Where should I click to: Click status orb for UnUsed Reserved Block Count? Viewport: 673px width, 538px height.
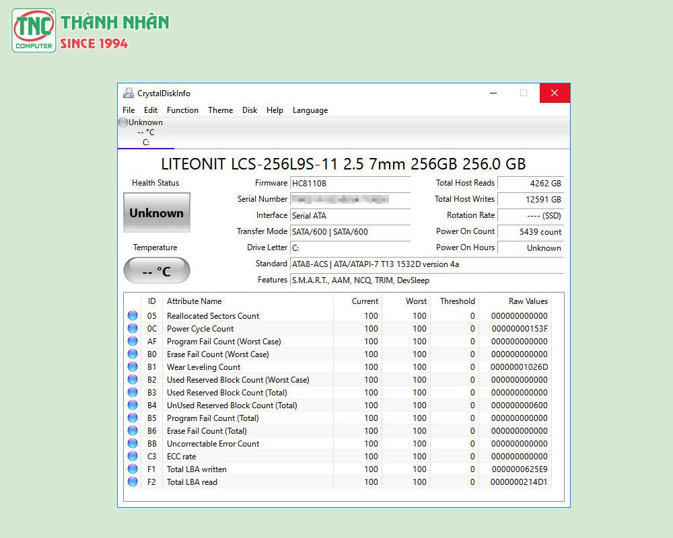133,405
